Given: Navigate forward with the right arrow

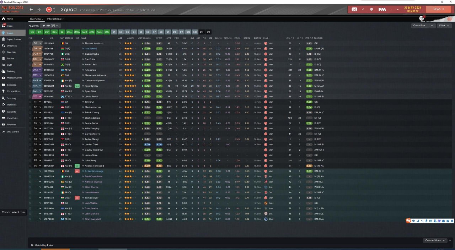Looking at the screenshot, I should 39,10.
